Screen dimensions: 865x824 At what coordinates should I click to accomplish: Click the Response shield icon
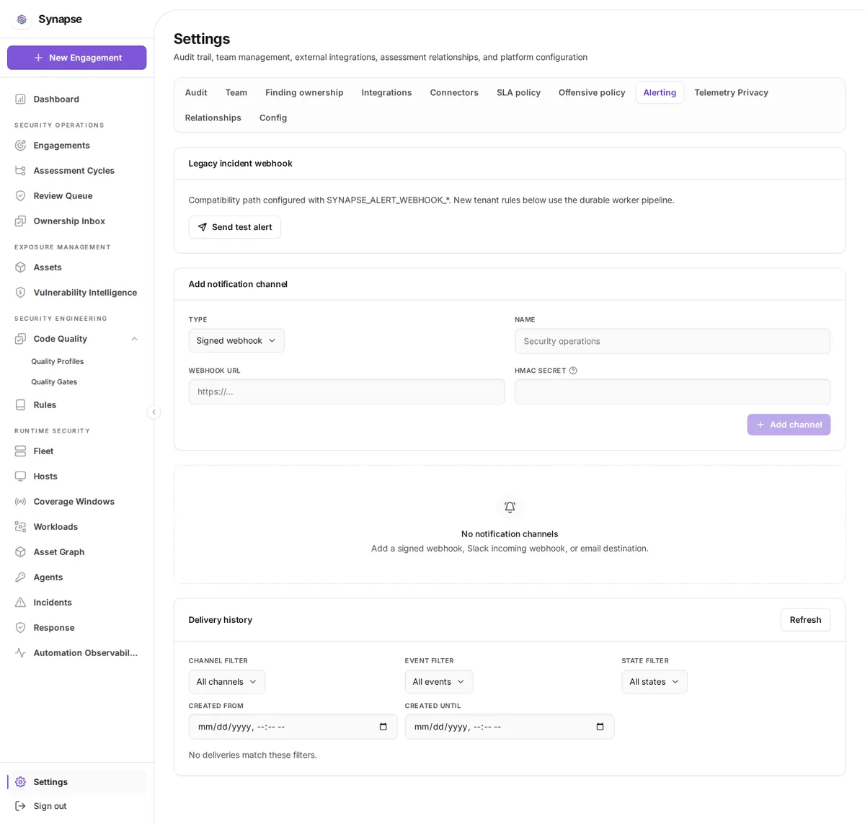click(20, 627)
